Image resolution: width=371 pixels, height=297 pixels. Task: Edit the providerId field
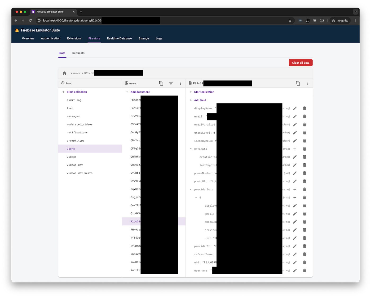(295, 246)
